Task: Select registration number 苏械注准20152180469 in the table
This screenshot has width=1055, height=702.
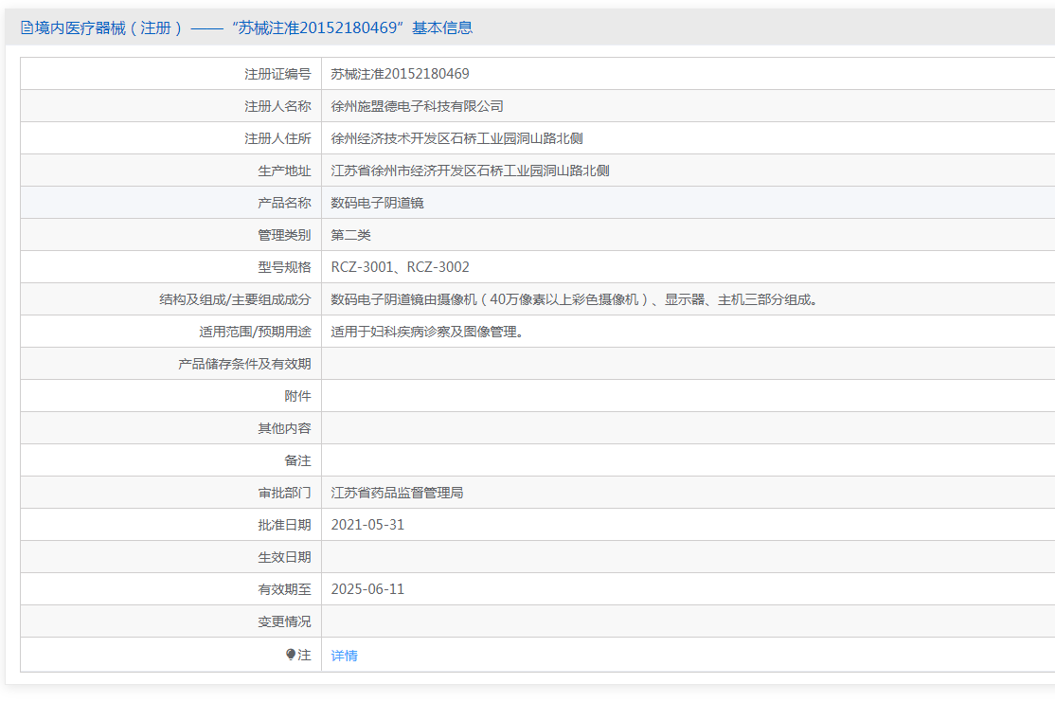Action: click(x=400, y=74)
